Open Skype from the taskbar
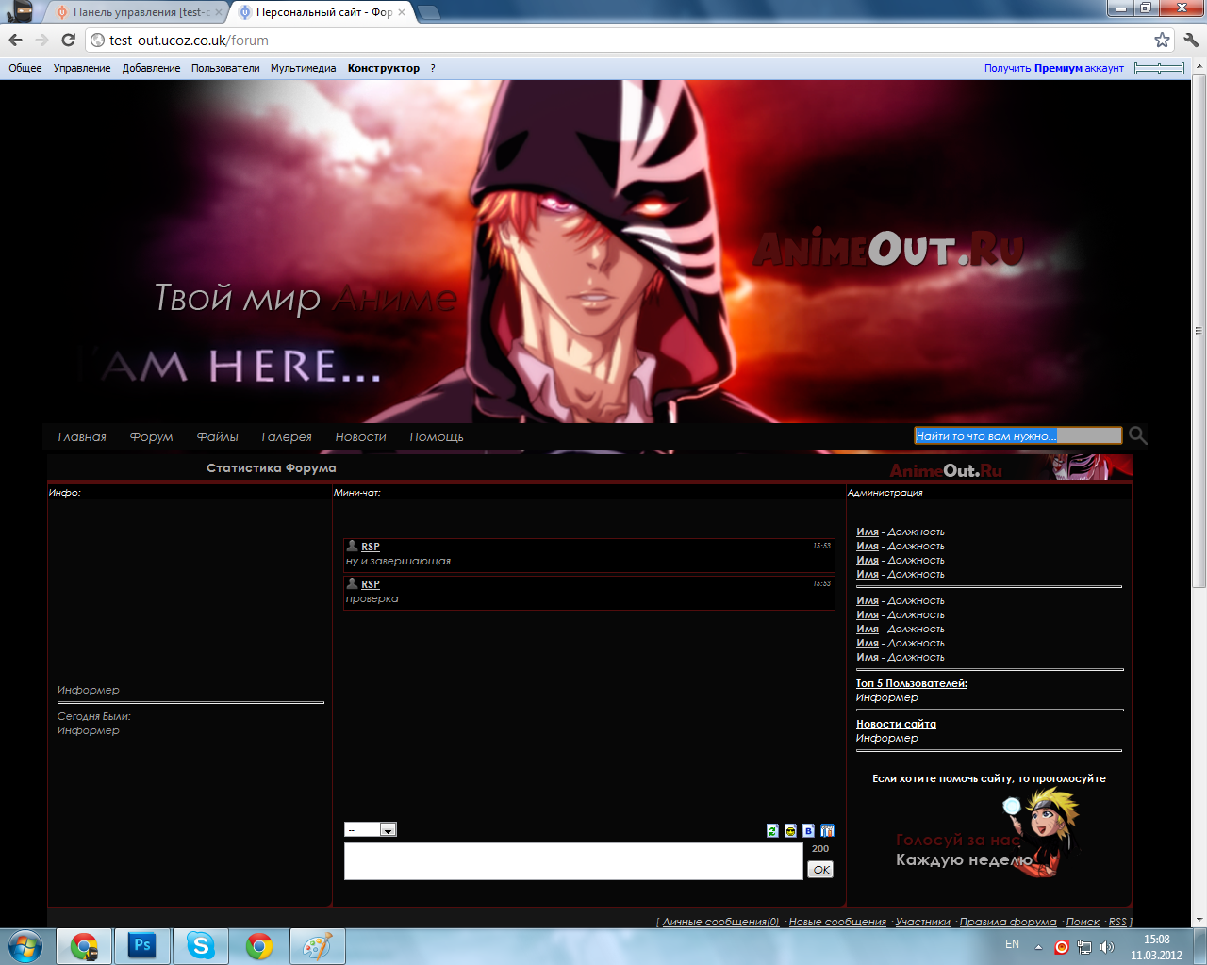The width and height of the screenshot is (1207, 965). tap(201, 945)
